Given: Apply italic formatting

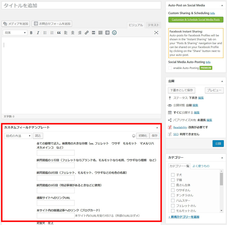Looking at the screenshot, I should pyautogui.click(x=38, y=33).
